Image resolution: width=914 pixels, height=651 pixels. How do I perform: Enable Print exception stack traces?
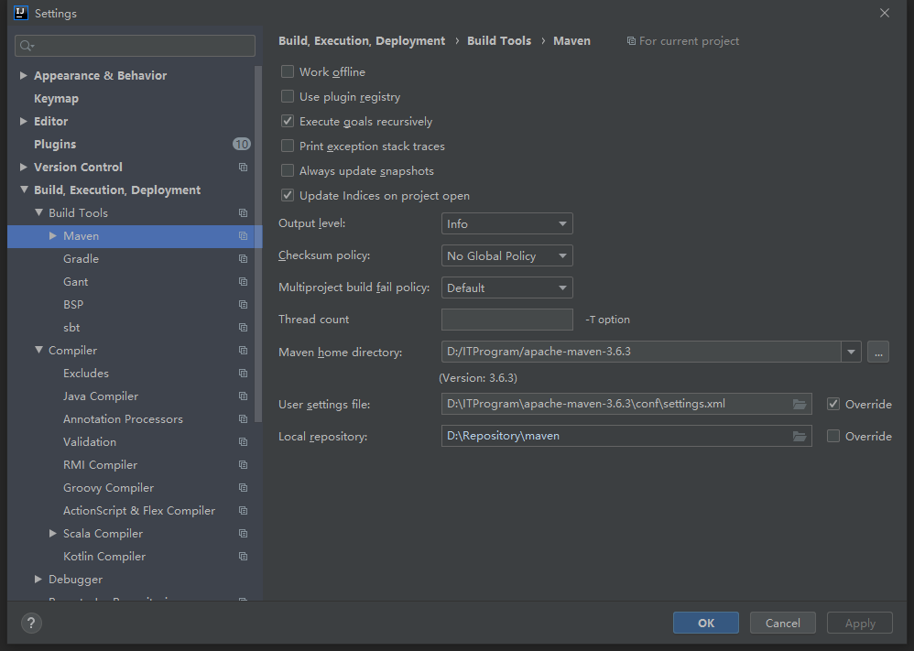pos(288,146)
